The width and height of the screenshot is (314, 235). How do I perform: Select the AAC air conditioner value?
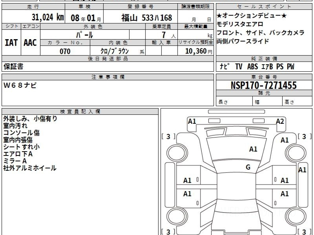(30, 43)
